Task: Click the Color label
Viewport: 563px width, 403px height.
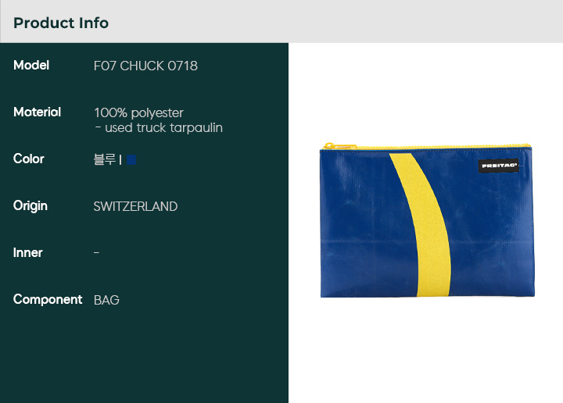Action: (29, 159)
